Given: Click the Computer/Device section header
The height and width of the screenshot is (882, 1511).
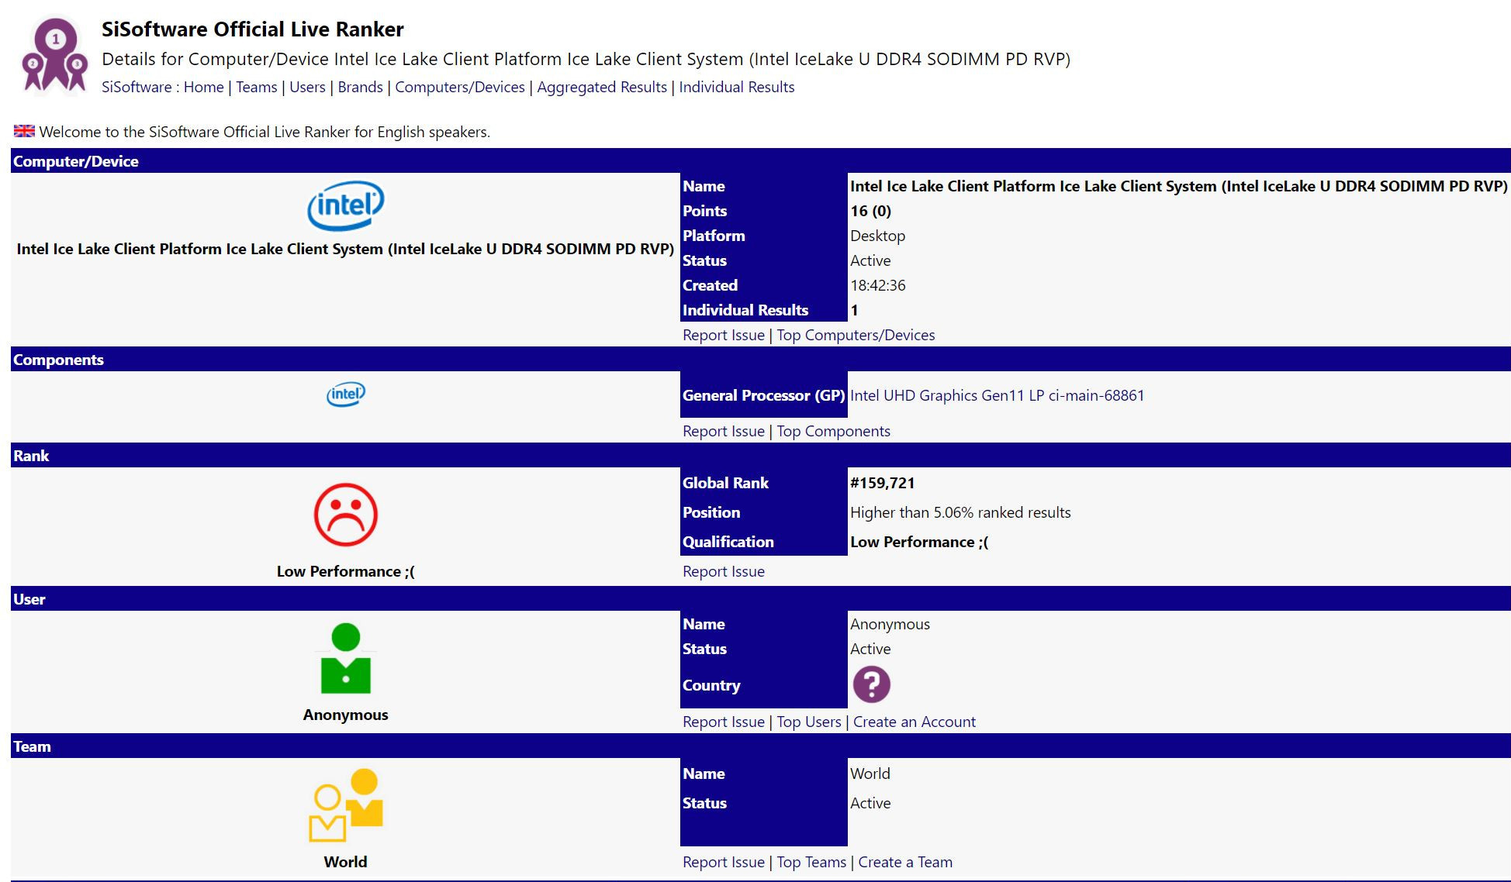Looking at the screenshot, I should [761, 161].
